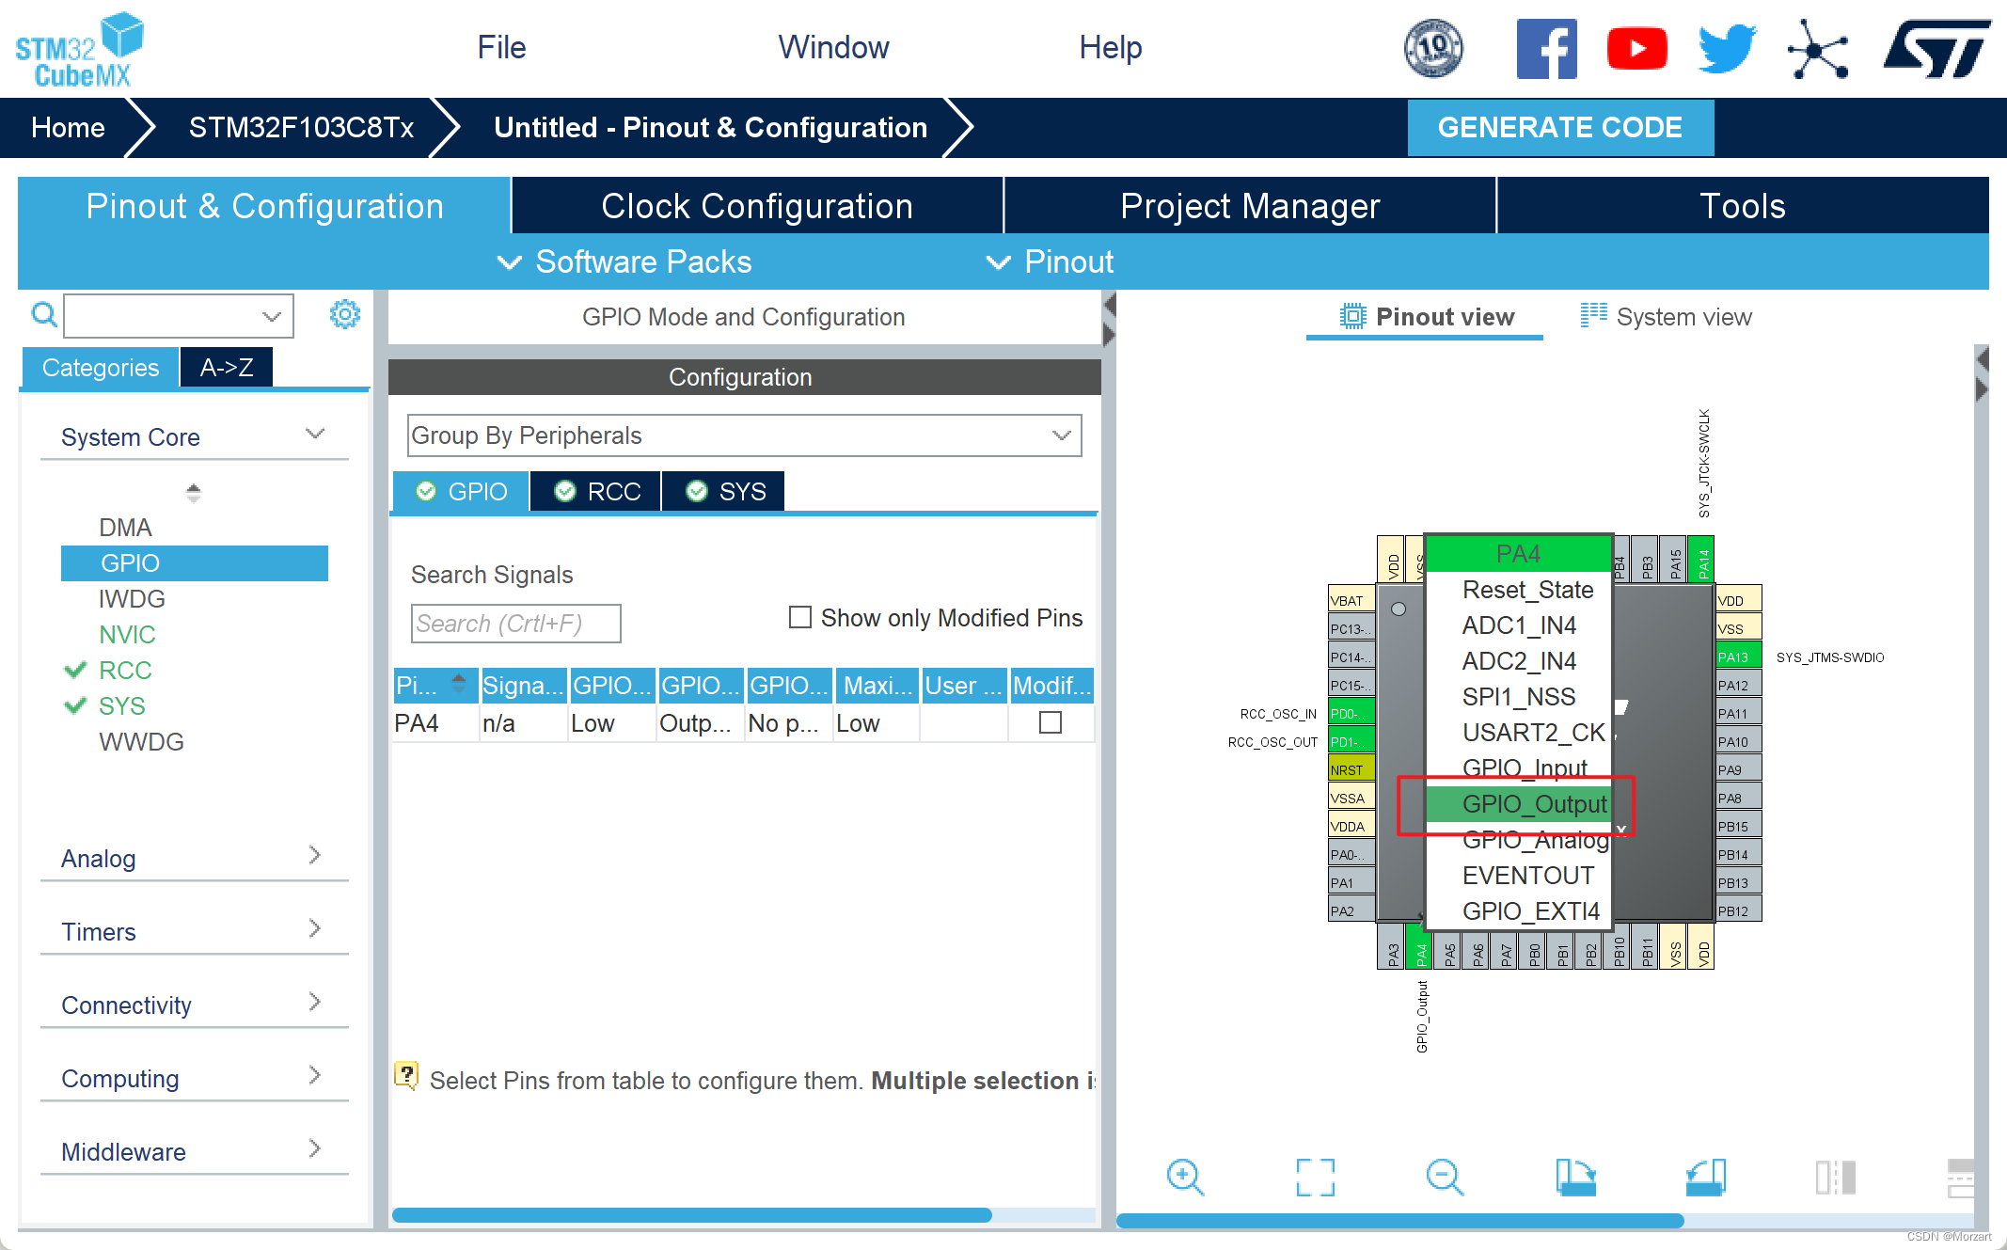Open the Twitter bird icon
This screenshot has height=1250, width=2007.
point(1727,49)
